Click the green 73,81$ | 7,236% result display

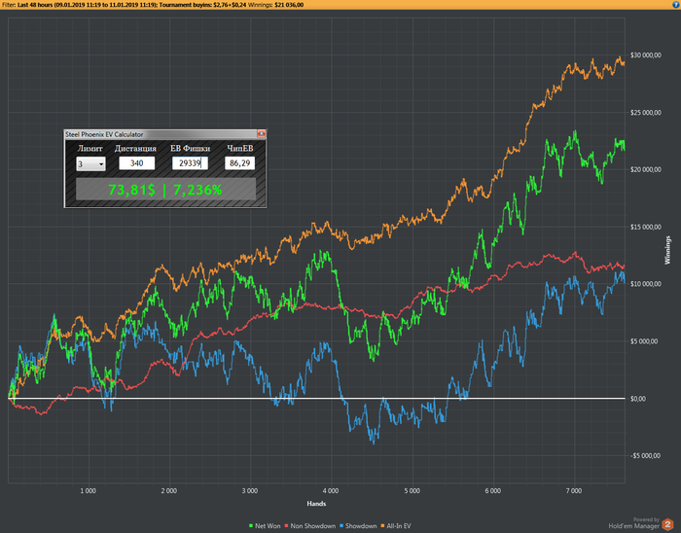pos(165,190)
